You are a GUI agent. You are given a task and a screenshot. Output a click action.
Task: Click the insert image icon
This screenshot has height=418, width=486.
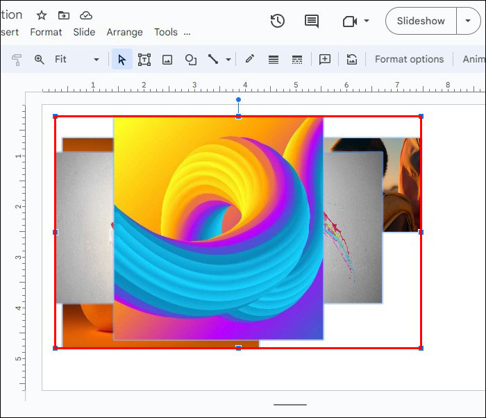tap(167, 60)
